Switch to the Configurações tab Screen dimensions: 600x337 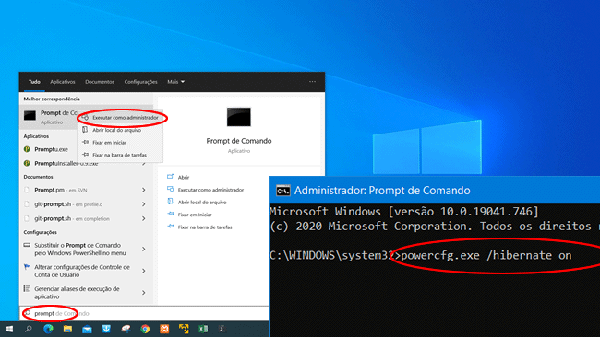pyautogui.click(x=141, y=82)
